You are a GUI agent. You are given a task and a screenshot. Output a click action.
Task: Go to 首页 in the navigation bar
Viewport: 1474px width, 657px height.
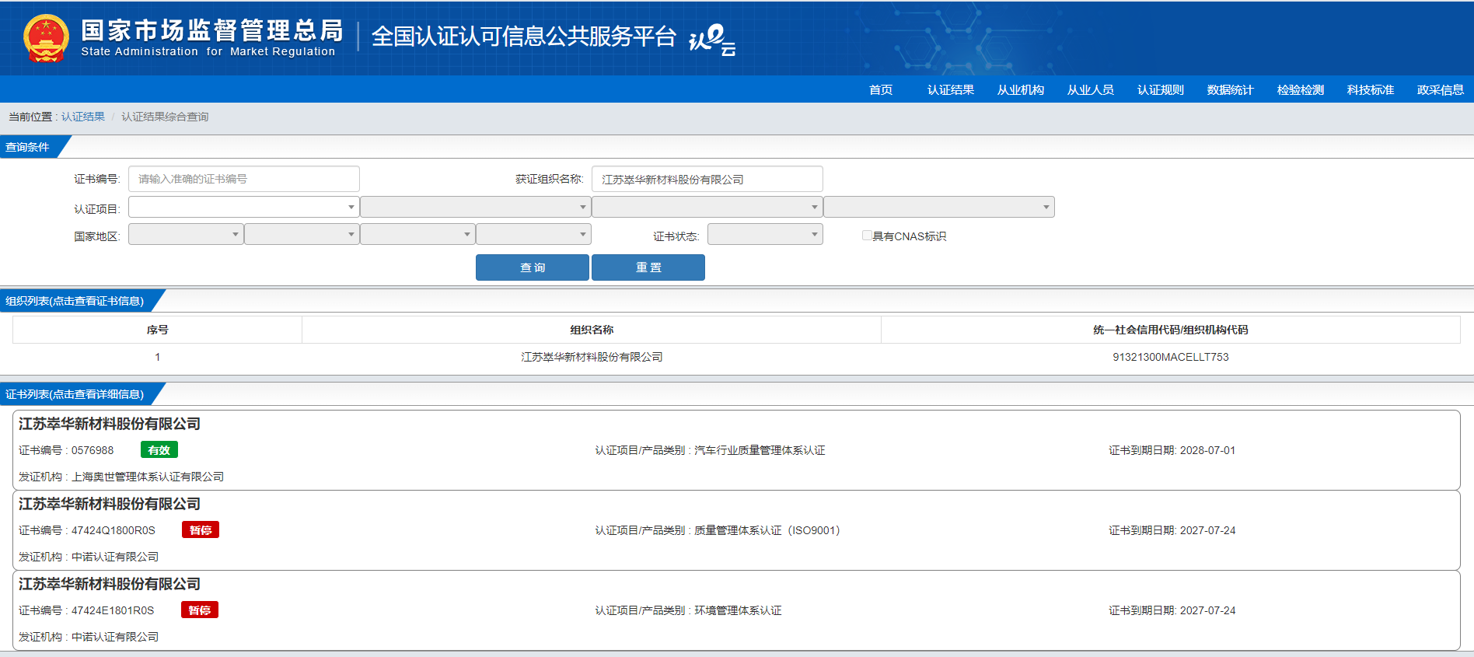point(881,90)
